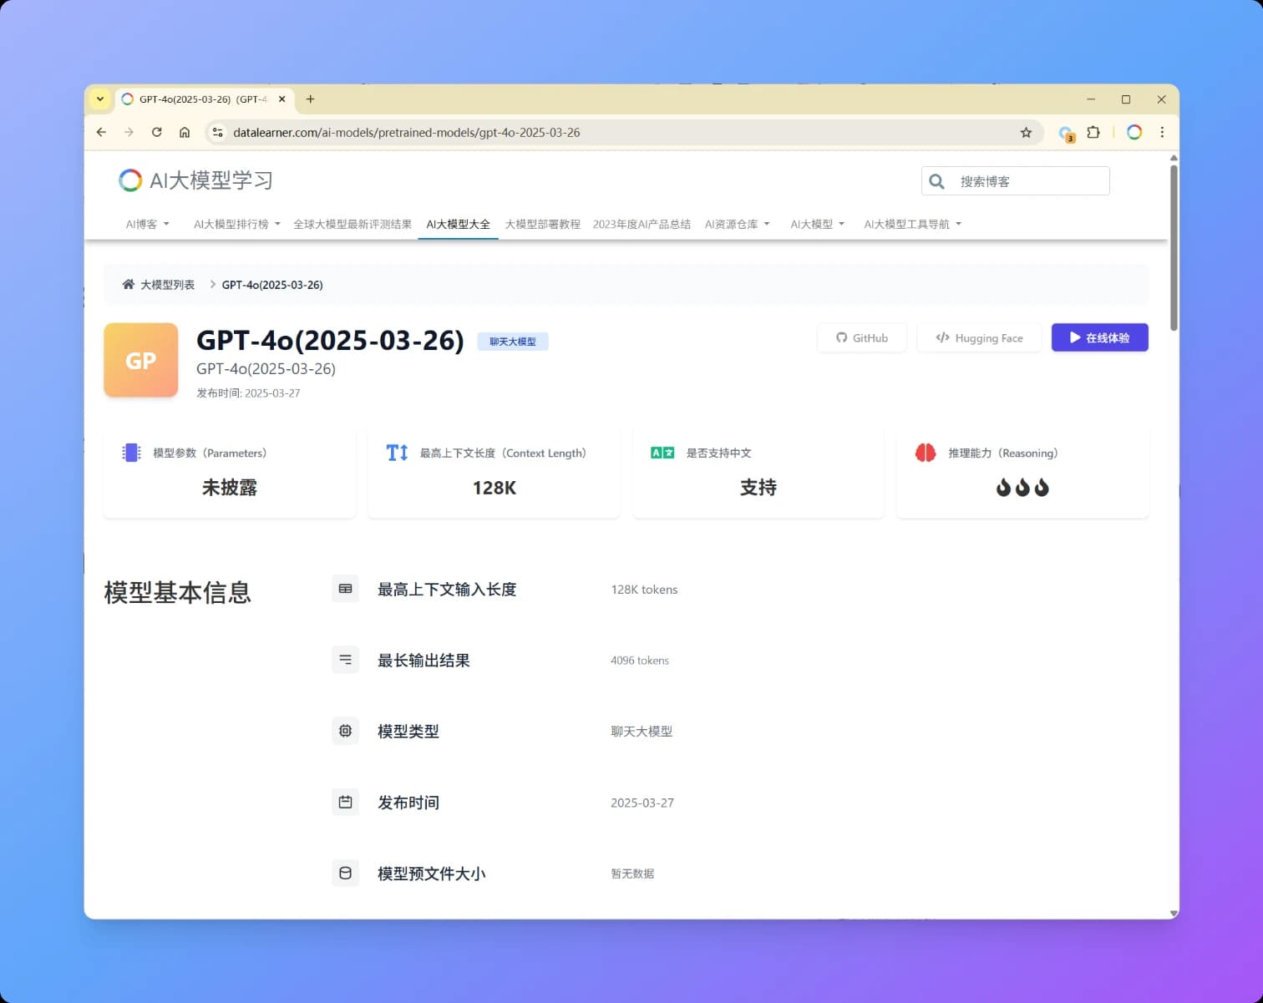Click the home icon in the breadcrumb
Image resolution: width=1263 pixels, height=1003 pixels.
[129, 284]
